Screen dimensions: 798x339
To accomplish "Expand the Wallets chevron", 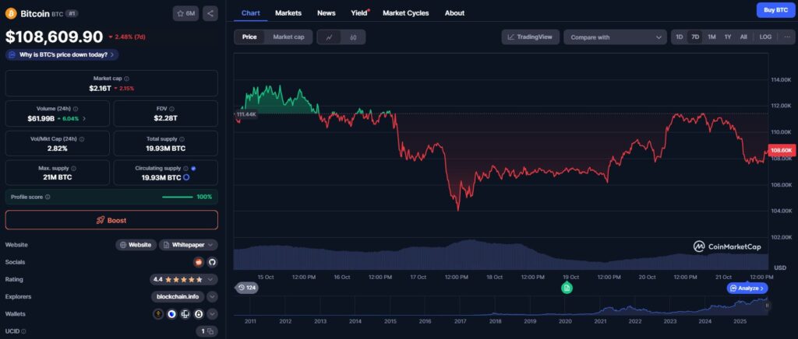I will click(x=212, y=314).
